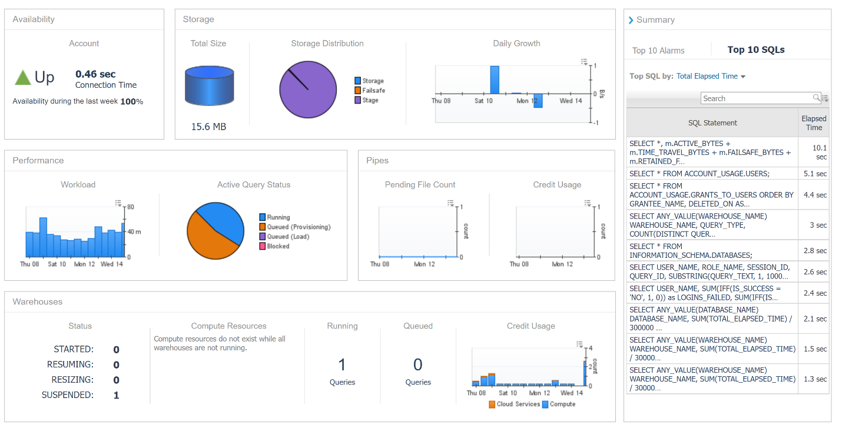The height and width of the screenshot is (431, 842).
Task: Toggle Cloud Services legend in Credit Usage
Action: tap(513, 405)
